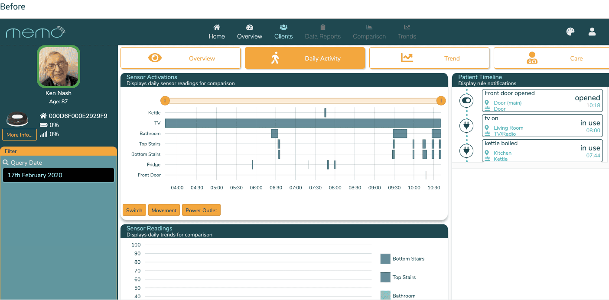This screenshot has height=300, width=609.
Task: Click the Bottom Stairs legend swatch
Action: click(385, 259)
